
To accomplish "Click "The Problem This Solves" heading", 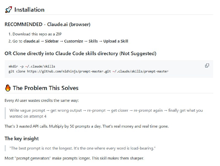I will pyautogui.click(x=45, y=88).
